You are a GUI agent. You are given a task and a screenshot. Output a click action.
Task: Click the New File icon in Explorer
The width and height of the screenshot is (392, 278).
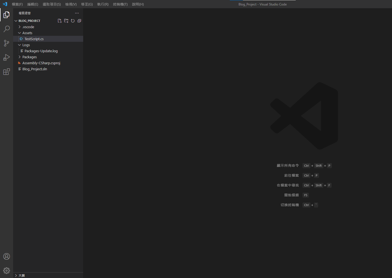(x=60, y=21)
